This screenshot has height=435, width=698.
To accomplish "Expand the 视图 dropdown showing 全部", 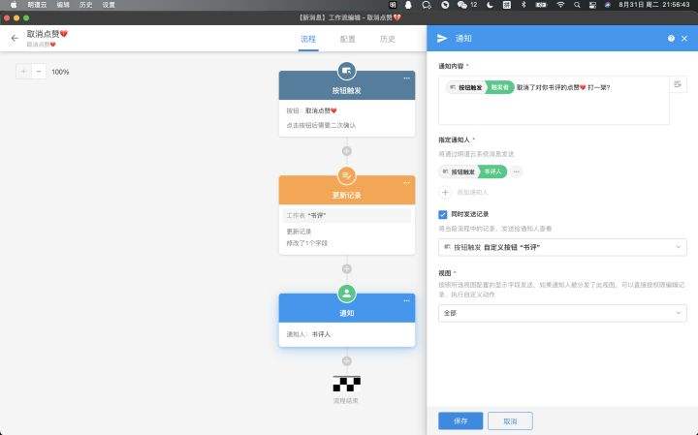I will (x=562, y=313).
